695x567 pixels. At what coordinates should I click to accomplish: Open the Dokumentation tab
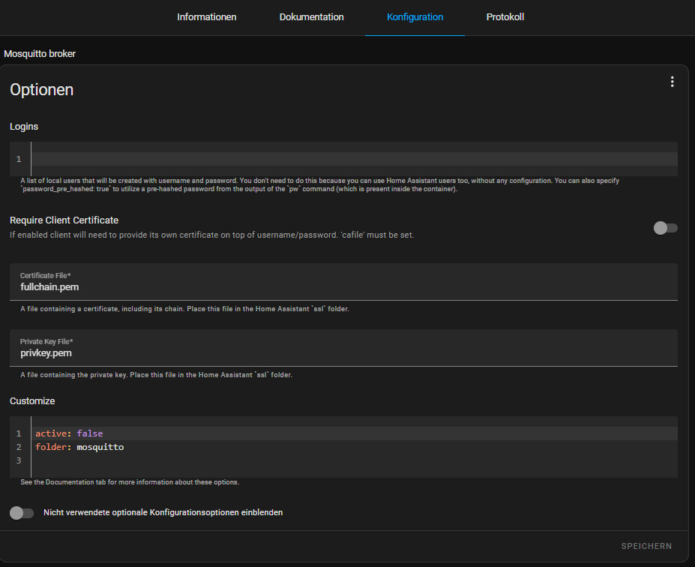[311, 17]
